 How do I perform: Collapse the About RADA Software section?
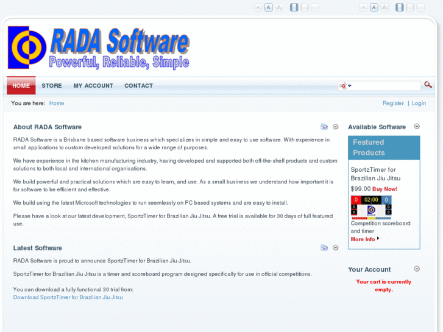coord(335,127)
